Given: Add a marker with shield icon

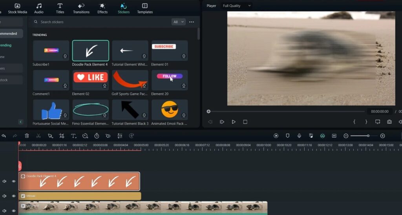Looking at the screenshot, I should (287, 136).
